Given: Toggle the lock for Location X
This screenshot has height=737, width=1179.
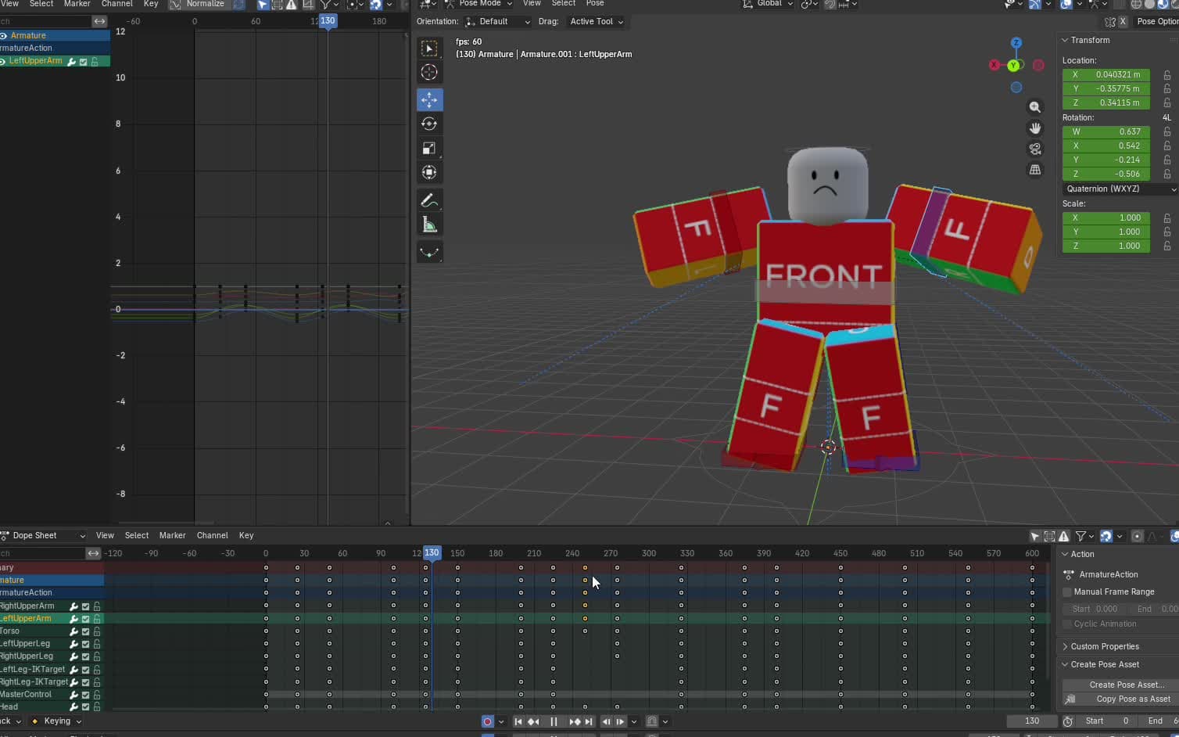Looking at the screenshot, I should click(1167, 75).
